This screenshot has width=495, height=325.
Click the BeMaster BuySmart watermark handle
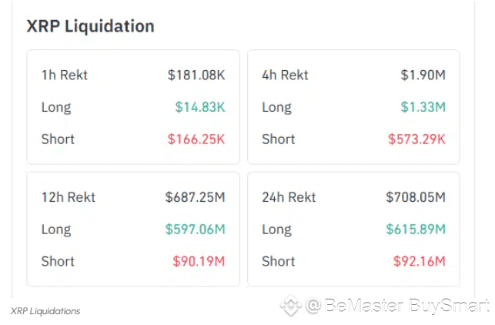398,307
